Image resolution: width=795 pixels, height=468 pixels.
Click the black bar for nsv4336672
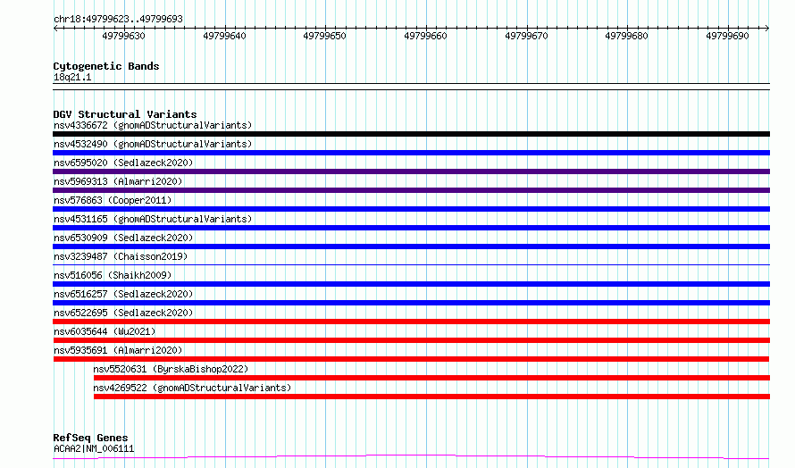click(x=411, y=134)
